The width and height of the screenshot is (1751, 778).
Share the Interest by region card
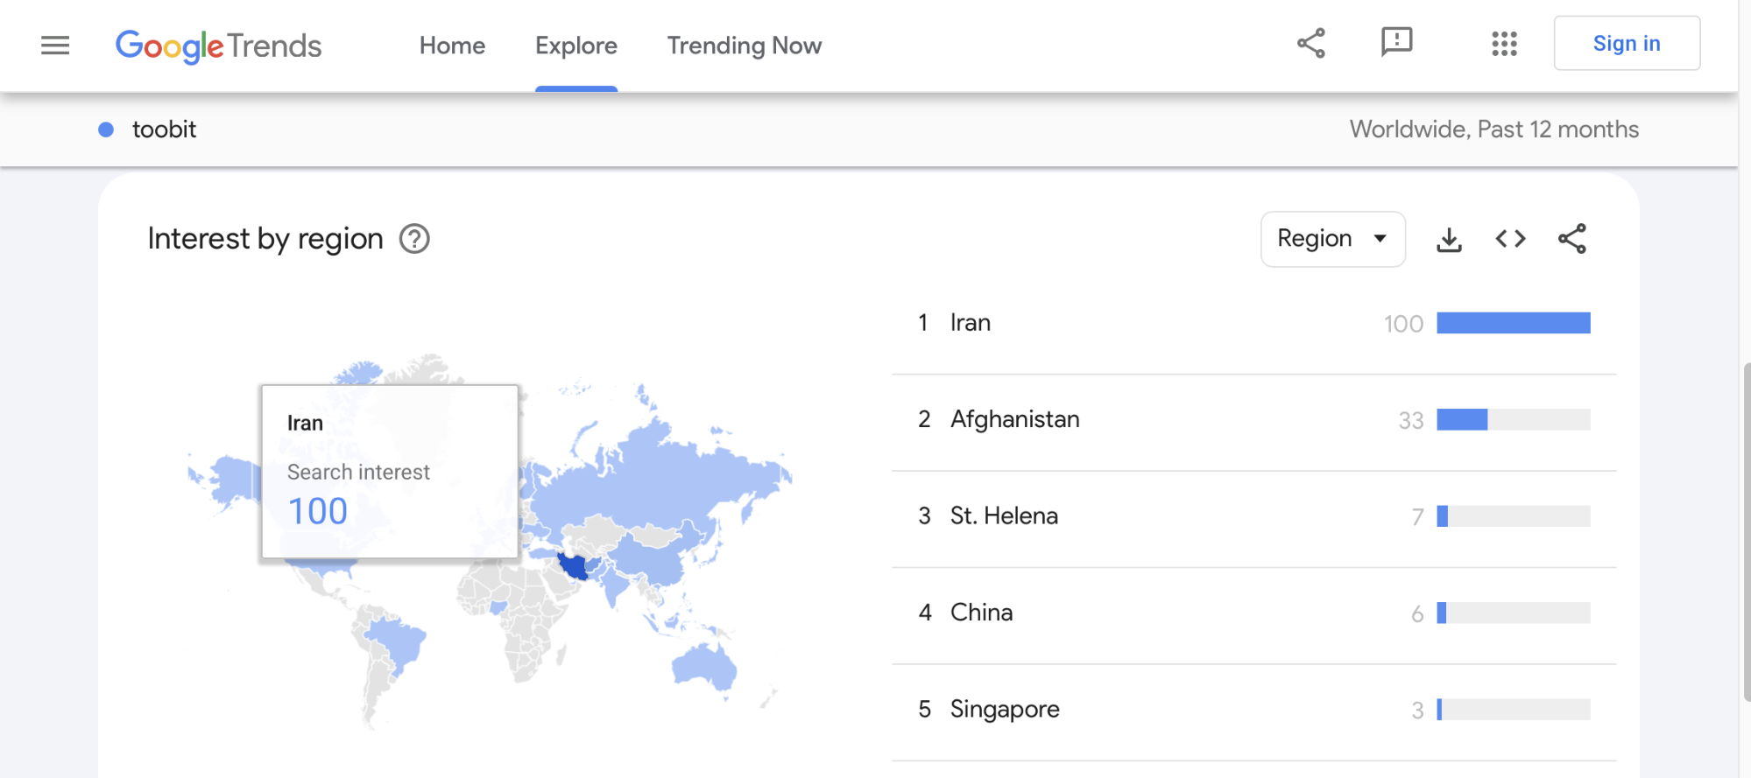pos(1571,239)
